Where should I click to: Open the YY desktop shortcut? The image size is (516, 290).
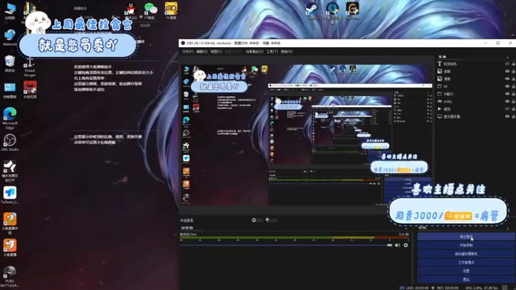[x=171, y=11]
